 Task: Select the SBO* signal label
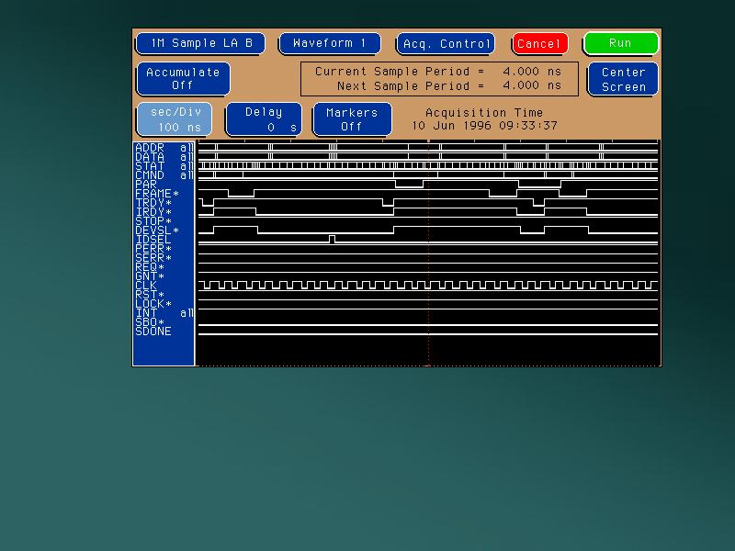tap(150, 322)
